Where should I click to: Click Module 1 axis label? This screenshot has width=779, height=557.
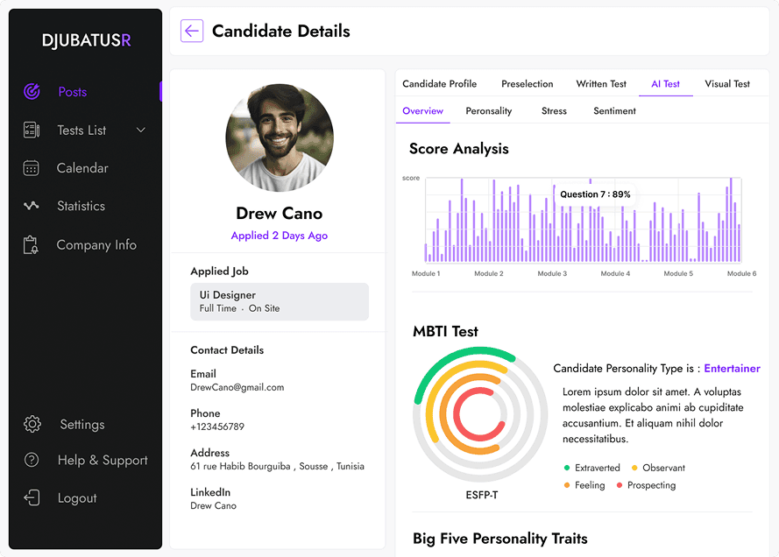pos(426,273)
